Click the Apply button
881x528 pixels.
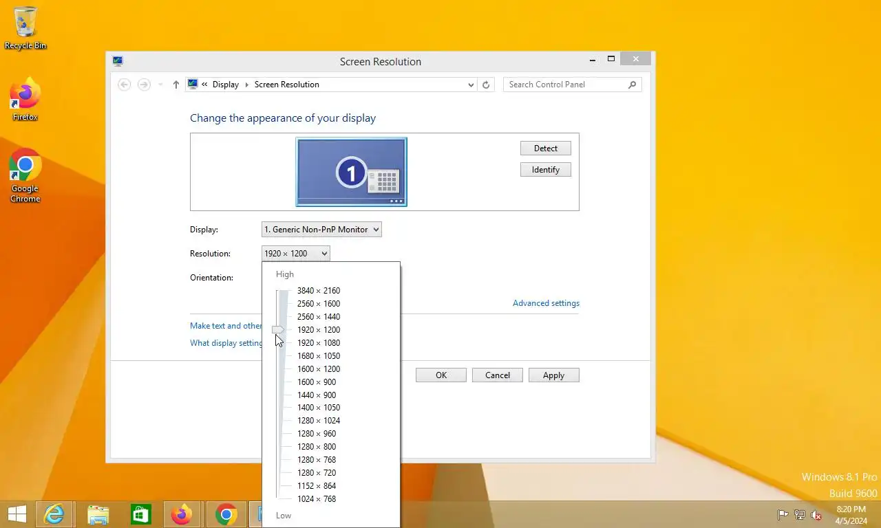point(553,375)
